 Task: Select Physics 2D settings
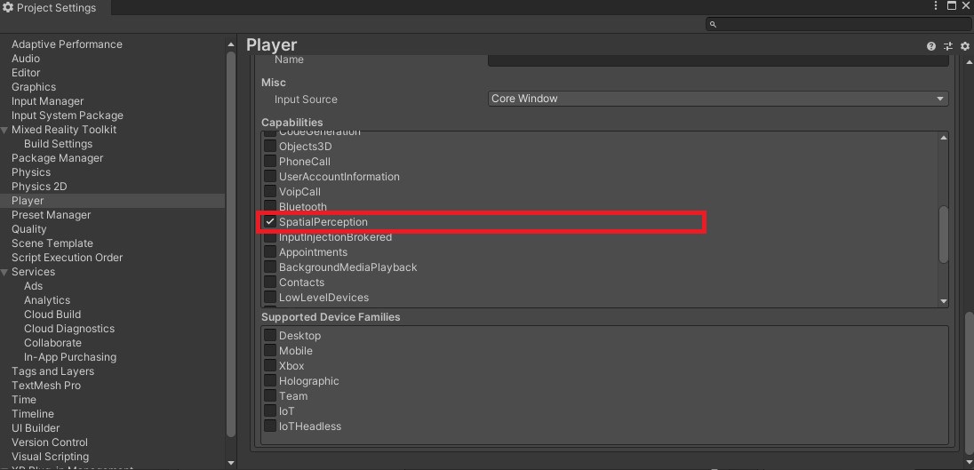click(x=39, y=187)
